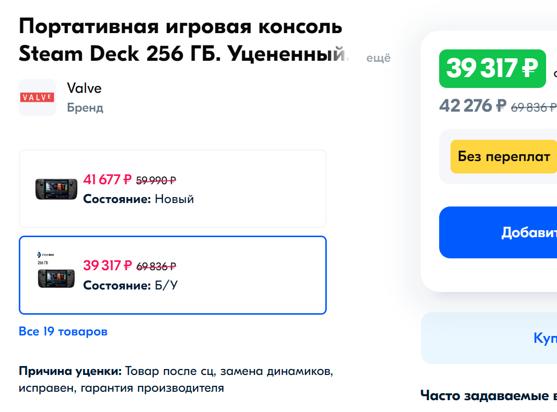Select the 'Новый' condition variant card
557x412 pixels.
(x=173, y=189)
